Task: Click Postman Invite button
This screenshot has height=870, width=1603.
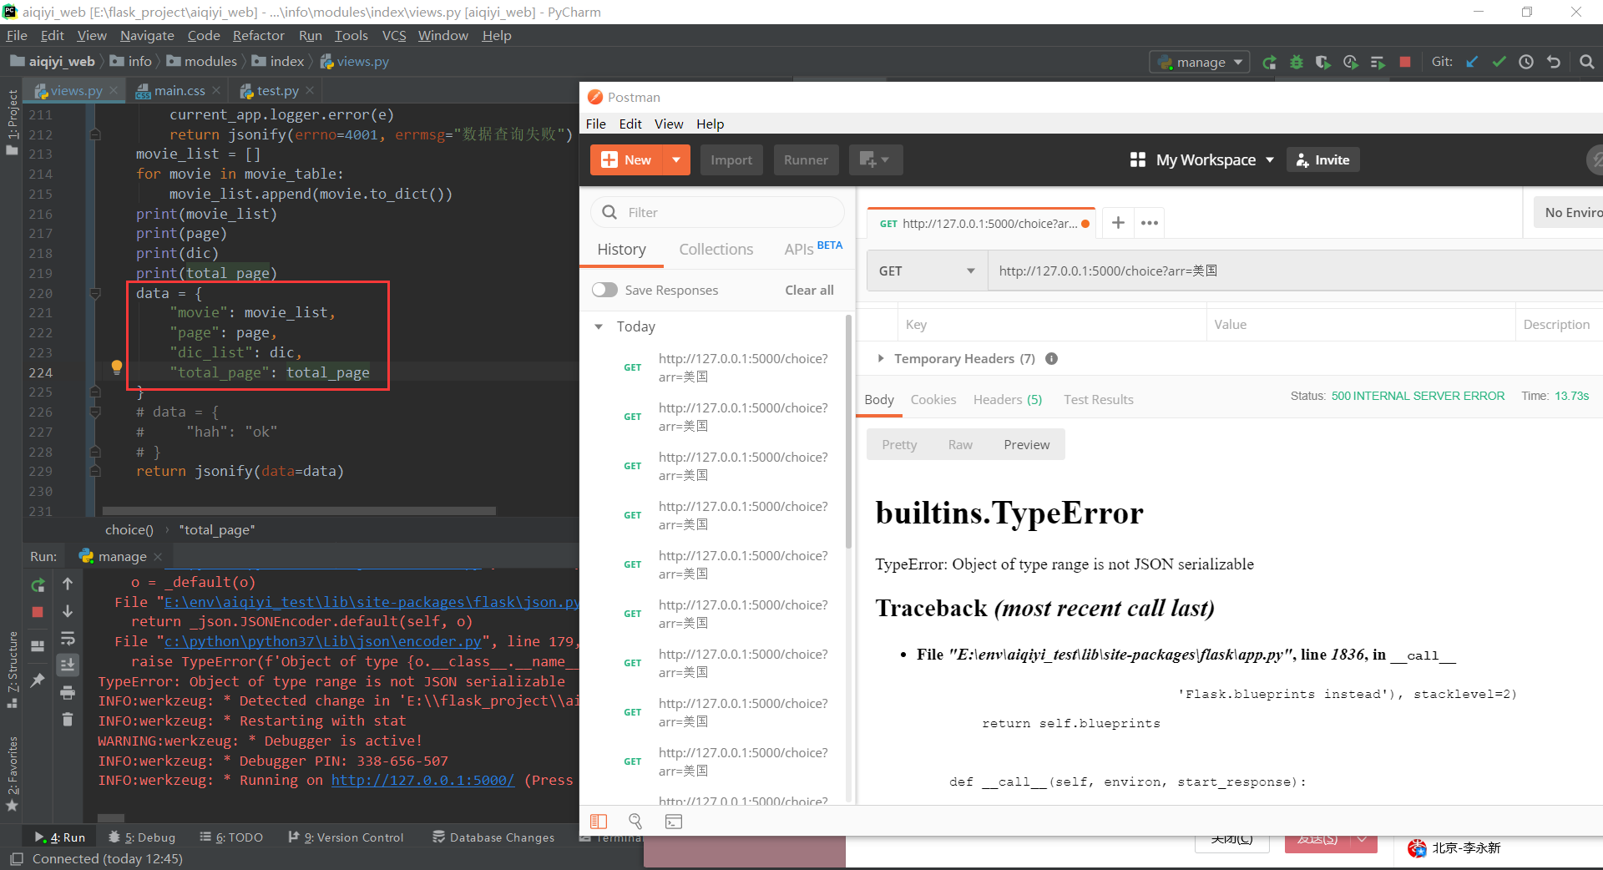Action: (x=1323, y=159)
